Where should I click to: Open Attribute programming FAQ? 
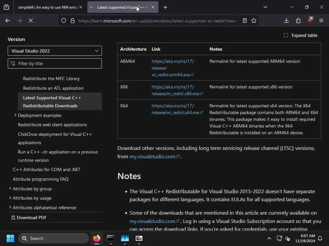point(41,179)
